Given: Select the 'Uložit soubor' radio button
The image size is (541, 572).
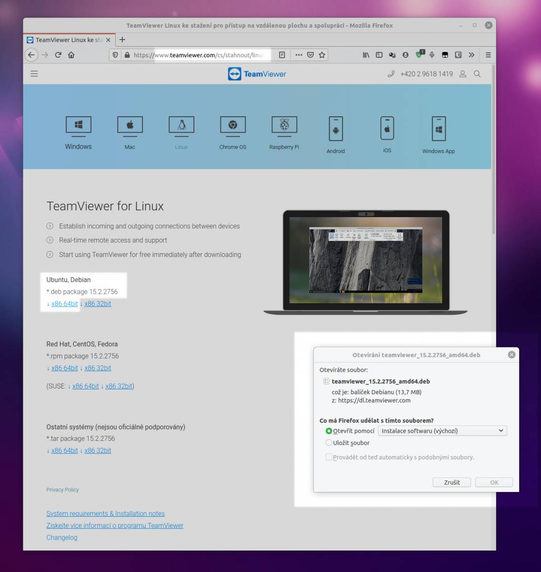Looking at the screenshot, I should 329,443.
